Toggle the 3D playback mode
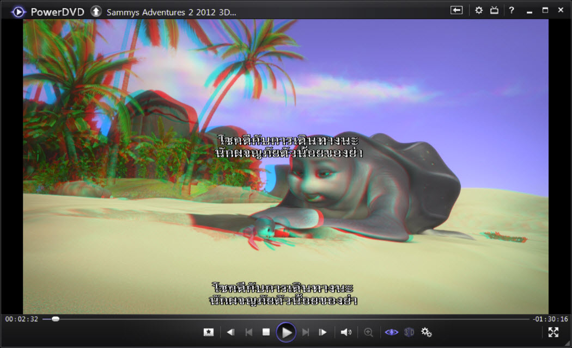This screenshot has height=348, width=572. [409, 332]
